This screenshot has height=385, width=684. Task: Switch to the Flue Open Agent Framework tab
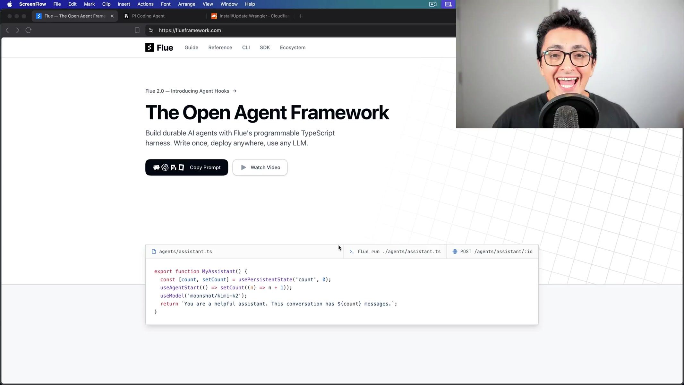pos(75,16)
